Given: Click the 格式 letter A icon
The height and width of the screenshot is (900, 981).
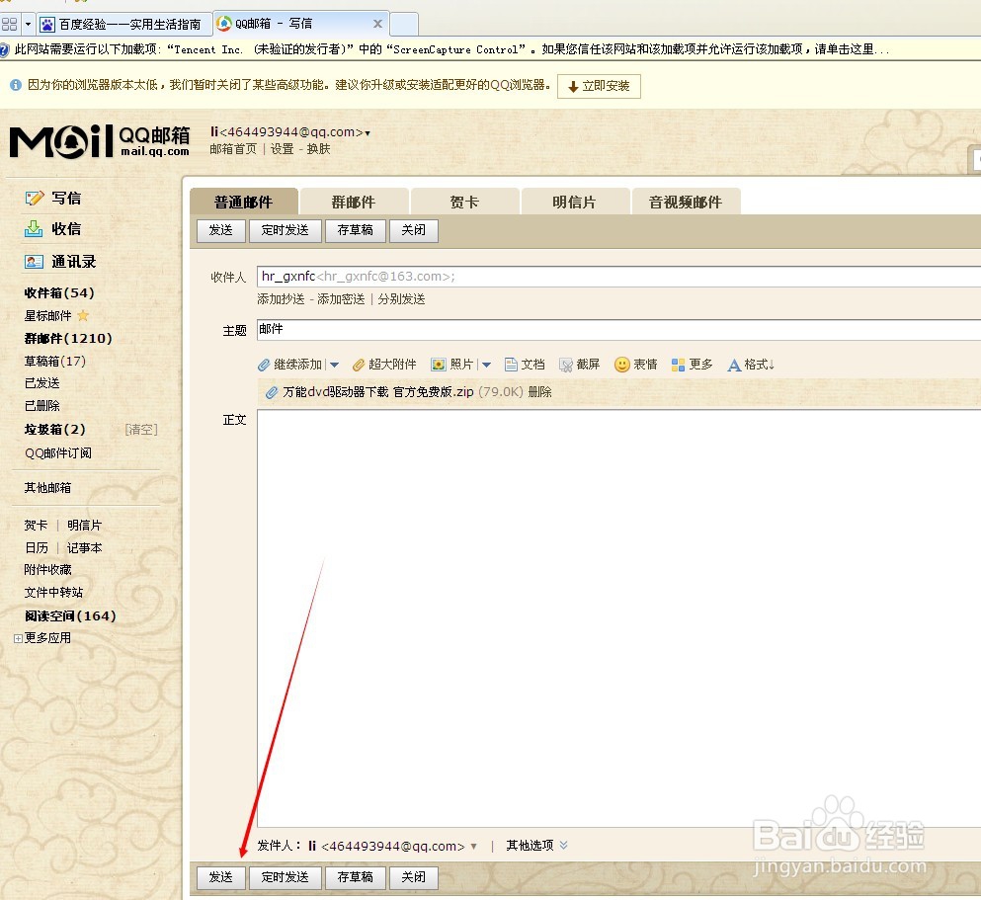Looking at the screenshot, I should (x=734, y=365).
